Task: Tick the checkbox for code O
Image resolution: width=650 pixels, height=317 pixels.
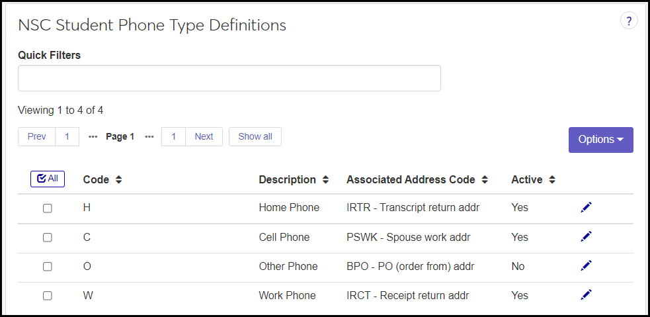Action: (x=48, y=266)
